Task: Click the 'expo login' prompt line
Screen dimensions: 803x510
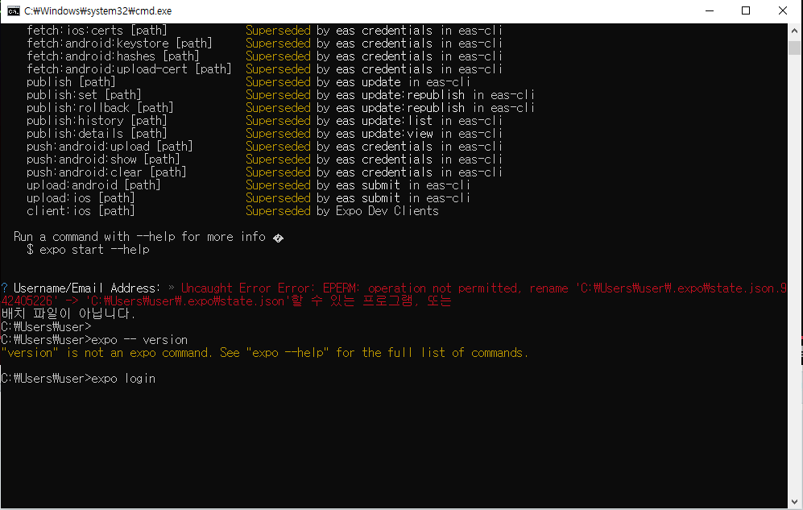Action: coord(78,379)
